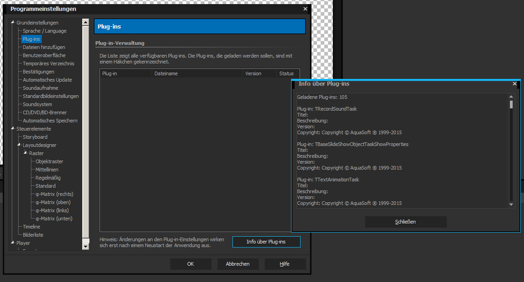This screenshot has width=524, height=282.
Task: Click the Abbrechen button
Action: pyautogui.click(x=237, y=264)
